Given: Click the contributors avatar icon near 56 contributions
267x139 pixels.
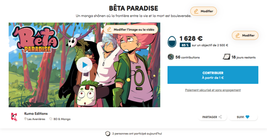Looking at the screenshot, I should click(171, 57).
